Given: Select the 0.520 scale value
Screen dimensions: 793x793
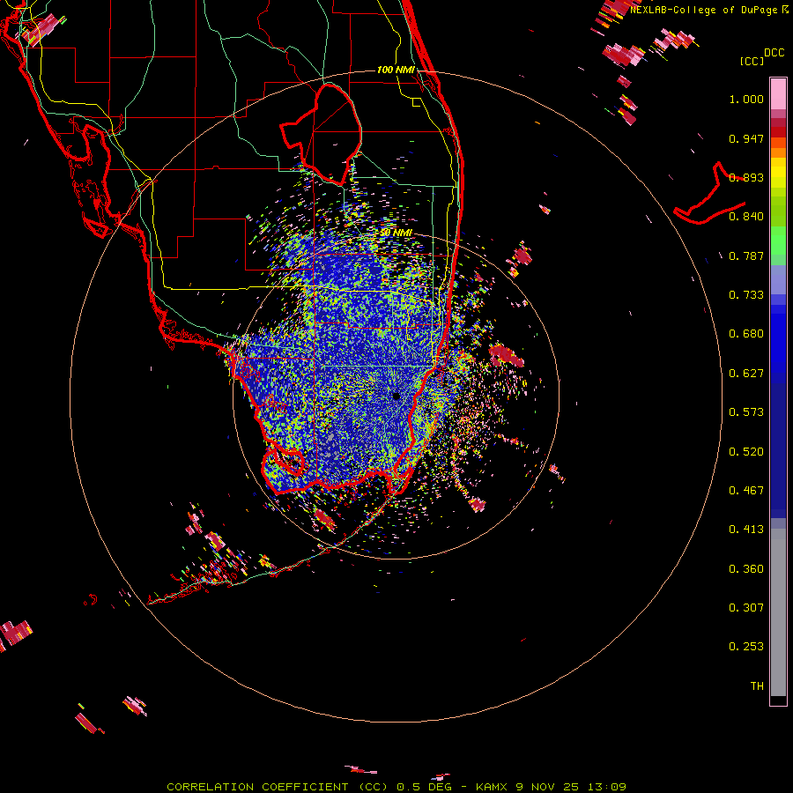Looking at the screenshot, I should tap(746, 452).
